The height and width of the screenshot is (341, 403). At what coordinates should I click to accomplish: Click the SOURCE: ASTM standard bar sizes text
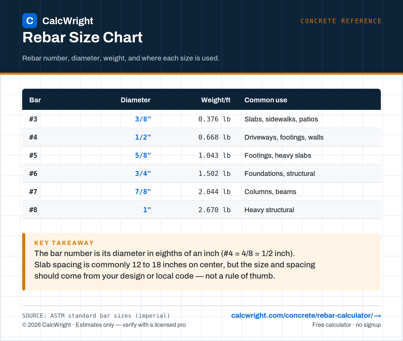tap(96, 316)
